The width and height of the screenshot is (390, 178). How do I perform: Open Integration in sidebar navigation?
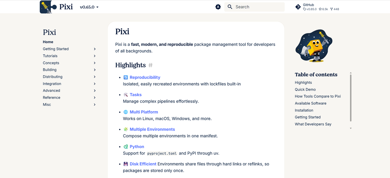[x=52, y=84]
